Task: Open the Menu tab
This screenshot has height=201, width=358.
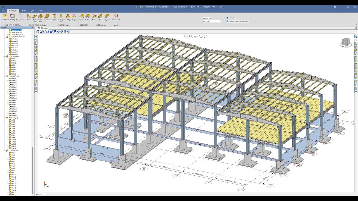Action: tap(3, 11)
